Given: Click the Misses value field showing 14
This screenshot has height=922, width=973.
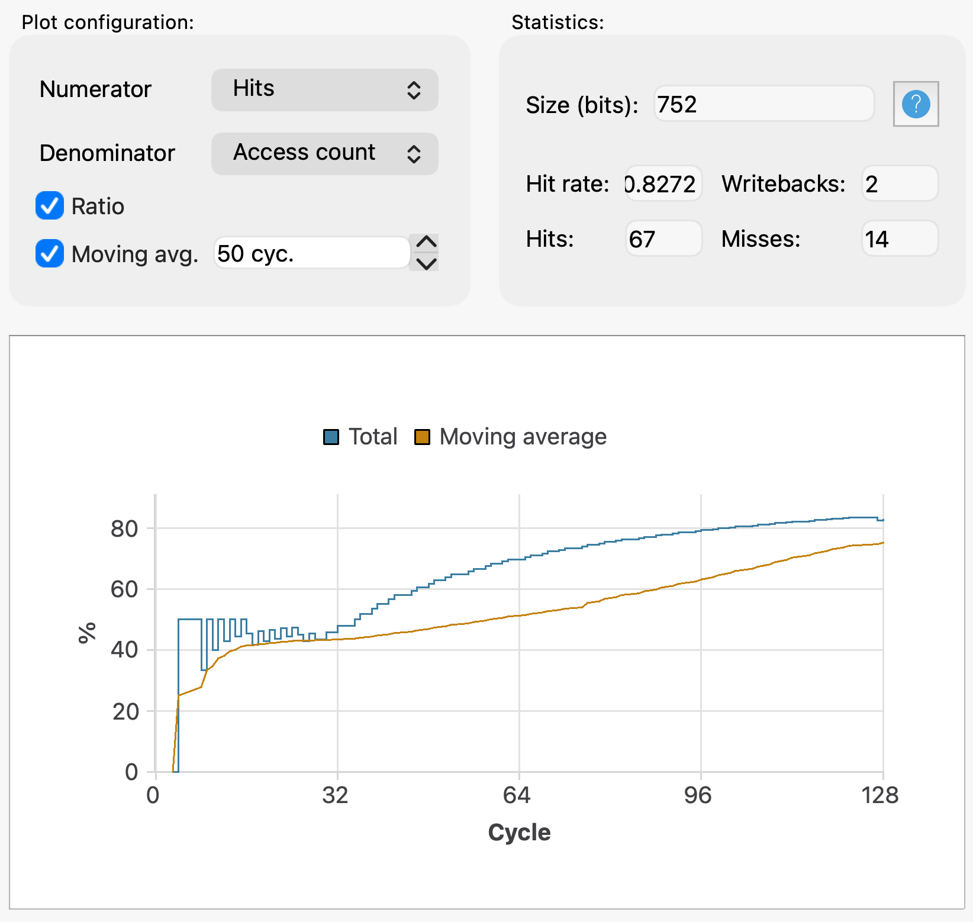Looking at the screenshot, I should point(900,238).
